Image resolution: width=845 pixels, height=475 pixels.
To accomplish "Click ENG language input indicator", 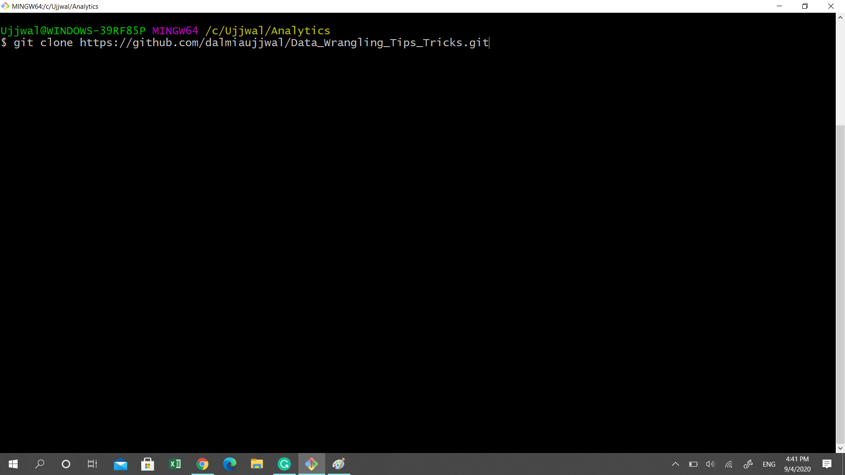I will coord(769,464).
